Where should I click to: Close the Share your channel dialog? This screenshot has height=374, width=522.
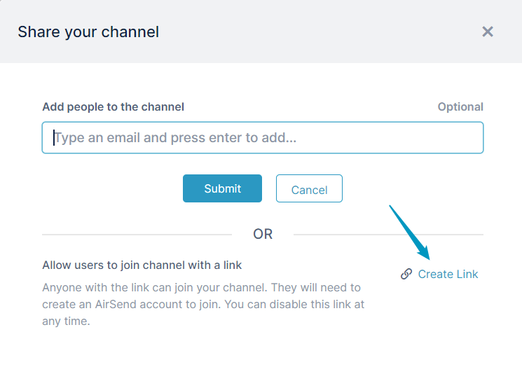point(488,32)
